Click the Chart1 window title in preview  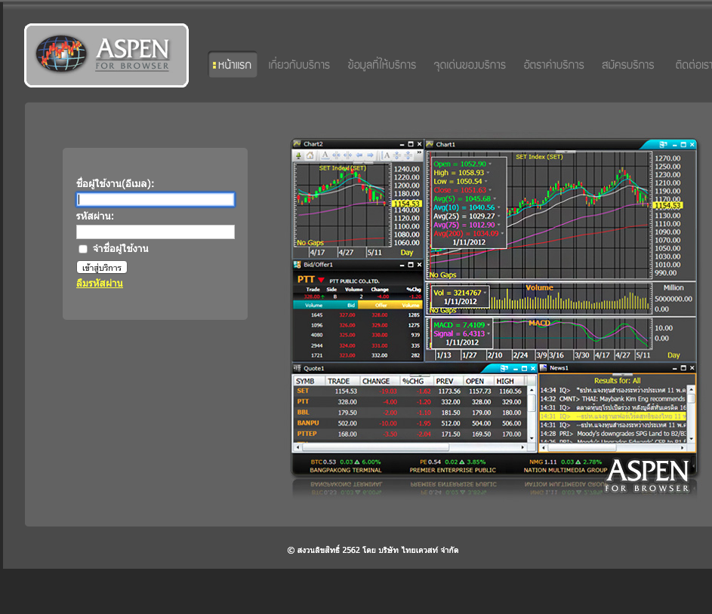click(445, 145)
